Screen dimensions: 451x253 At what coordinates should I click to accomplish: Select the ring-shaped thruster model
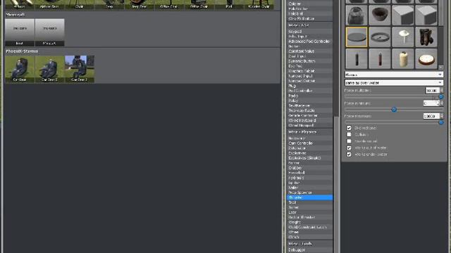click(380, 37)
